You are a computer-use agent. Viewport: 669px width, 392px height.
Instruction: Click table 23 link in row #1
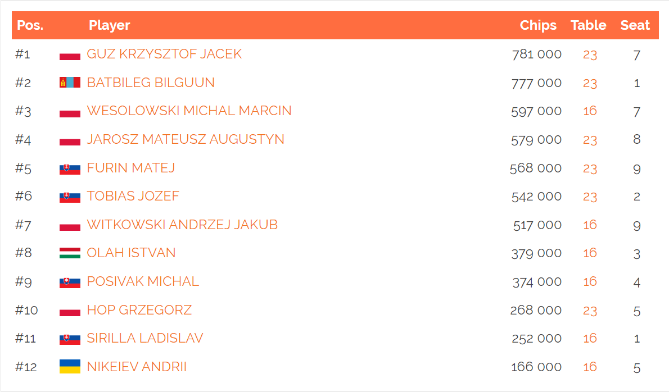(590, 54)
